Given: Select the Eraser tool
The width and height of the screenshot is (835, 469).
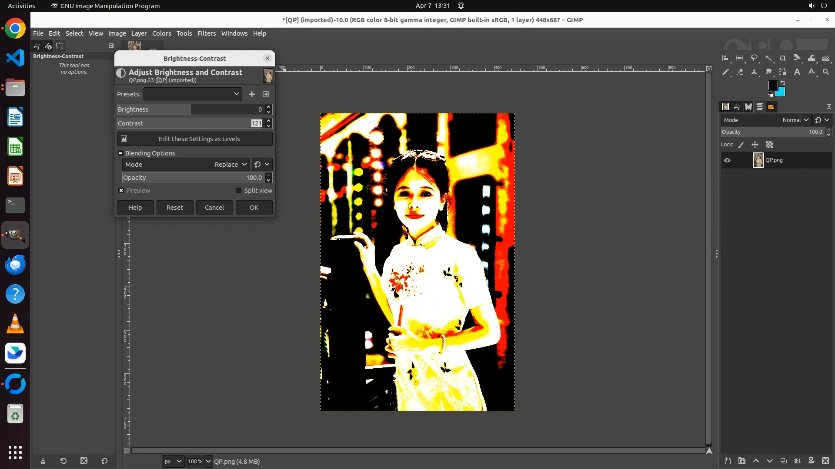Looking at the screenshot, I should tap(740, 72).
